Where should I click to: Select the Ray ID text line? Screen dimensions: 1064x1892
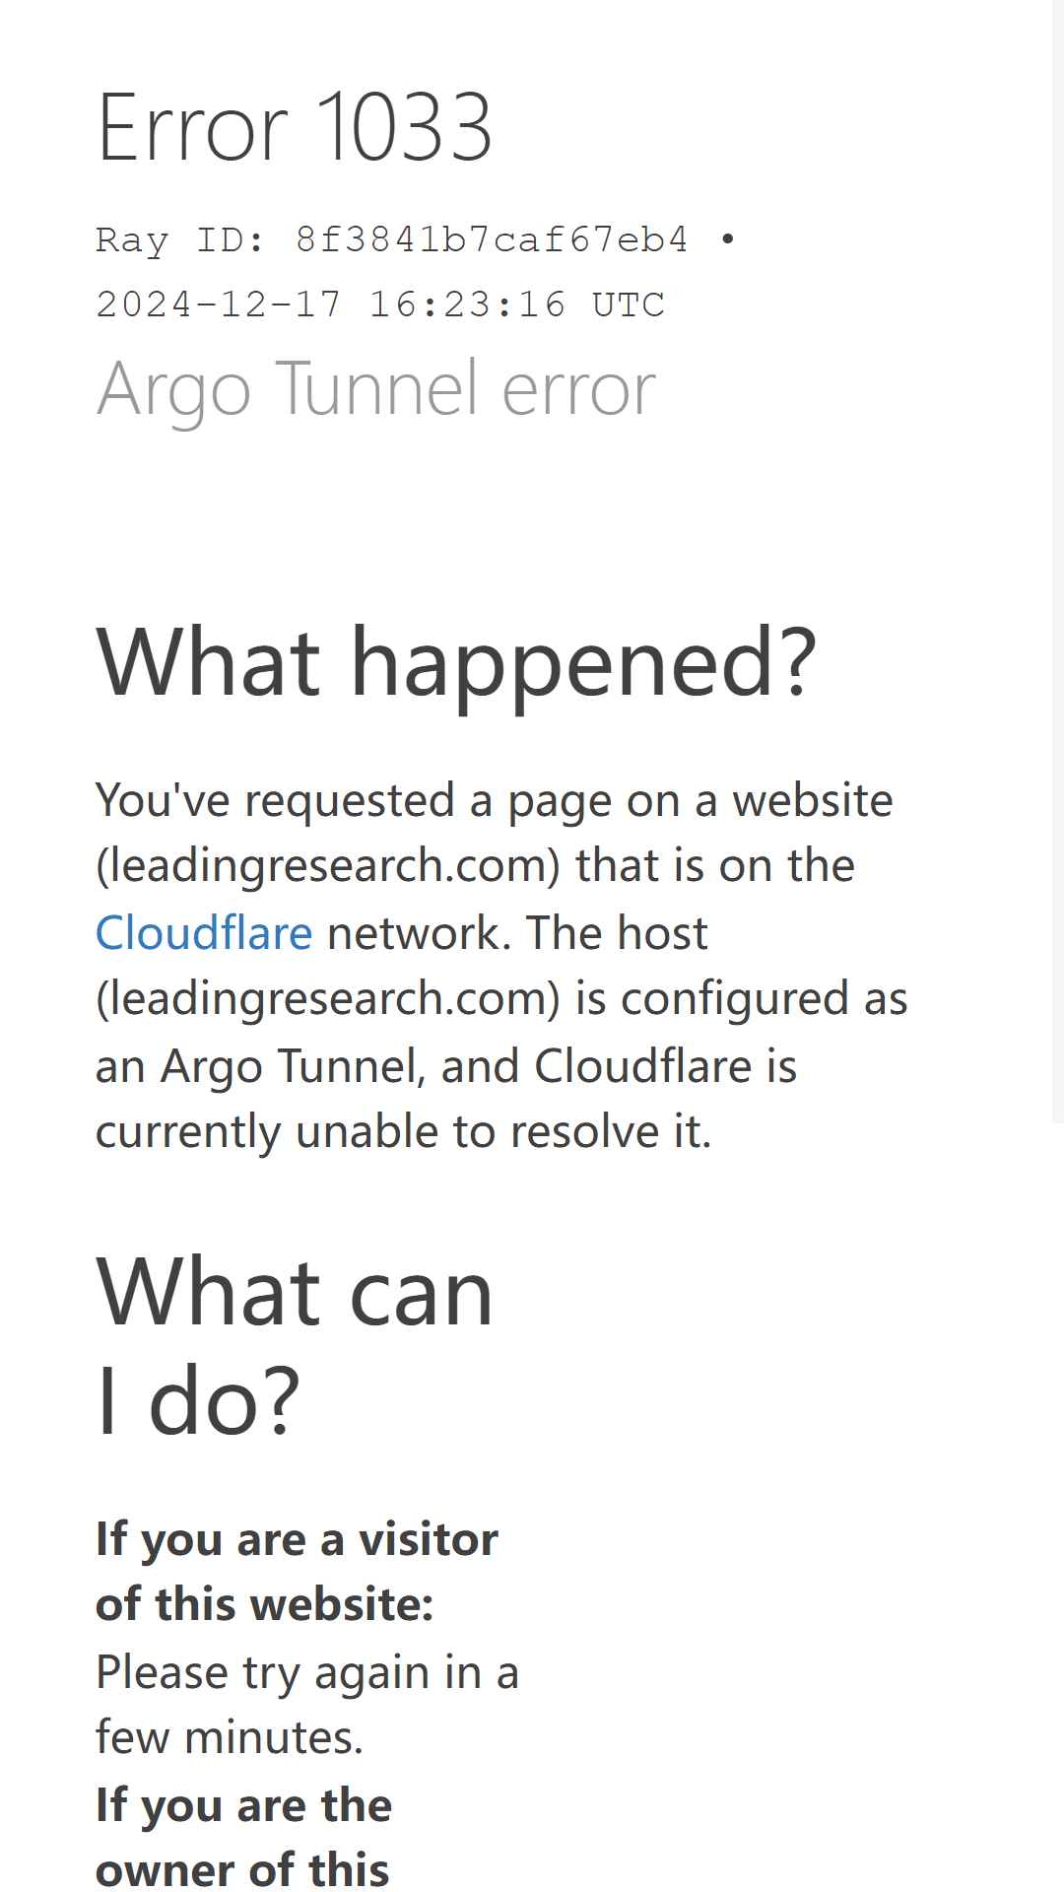tap(416, 239)
